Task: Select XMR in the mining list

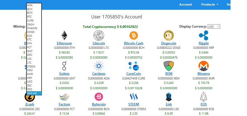Action: (34, 74)
